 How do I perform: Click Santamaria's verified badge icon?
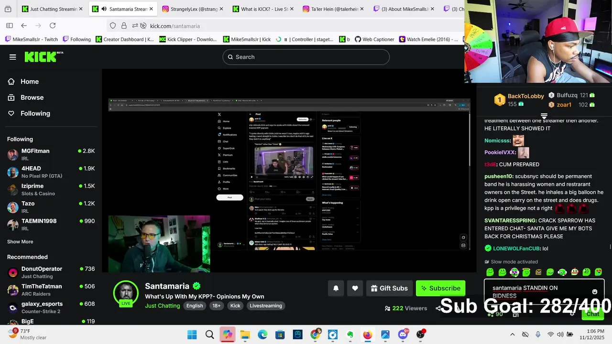pyautogui.click(x=197, y=286)
